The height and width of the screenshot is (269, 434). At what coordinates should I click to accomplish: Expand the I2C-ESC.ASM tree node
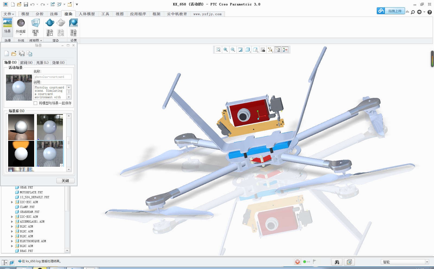(12, 202)
